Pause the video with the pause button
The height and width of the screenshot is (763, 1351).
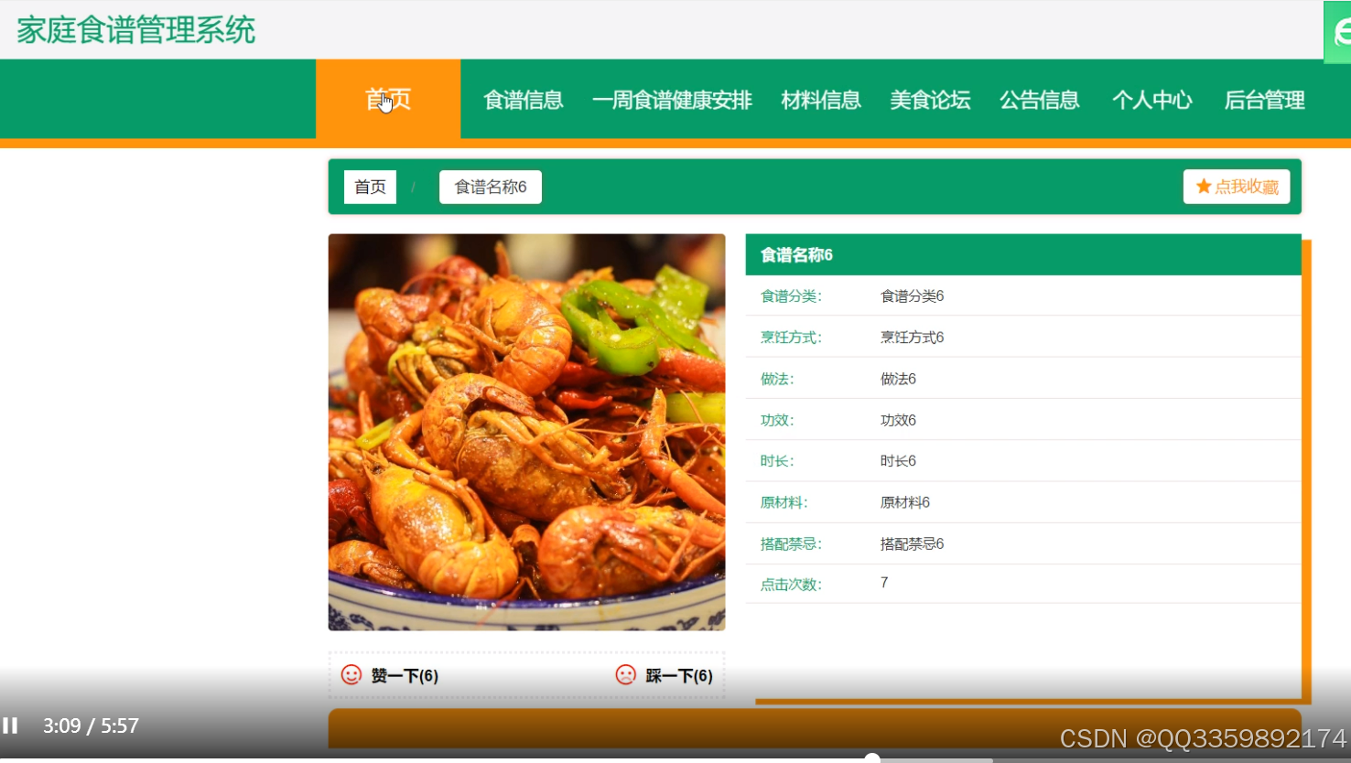(10, 725)
